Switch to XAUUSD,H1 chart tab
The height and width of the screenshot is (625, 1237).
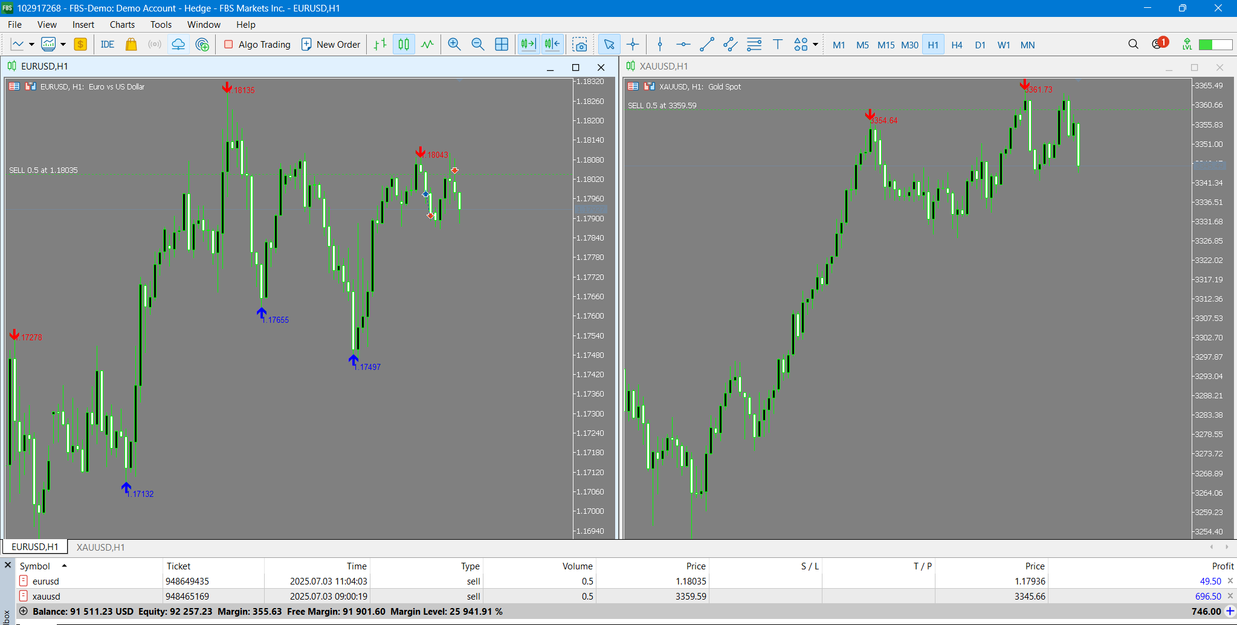click(100, 547)
